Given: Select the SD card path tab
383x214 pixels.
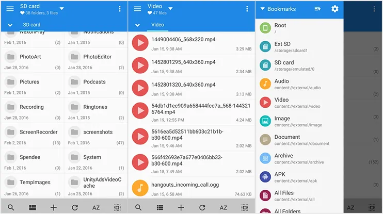Looking at the screenshot, I should tap(31, 25).
